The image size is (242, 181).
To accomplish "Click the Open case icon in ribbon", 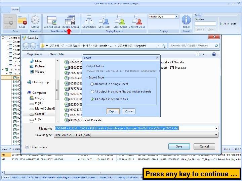I will tap(8, 22).
